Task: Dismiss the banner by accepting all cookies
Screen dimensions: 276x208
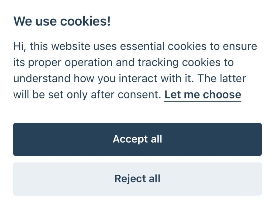Action: point(137,139)
